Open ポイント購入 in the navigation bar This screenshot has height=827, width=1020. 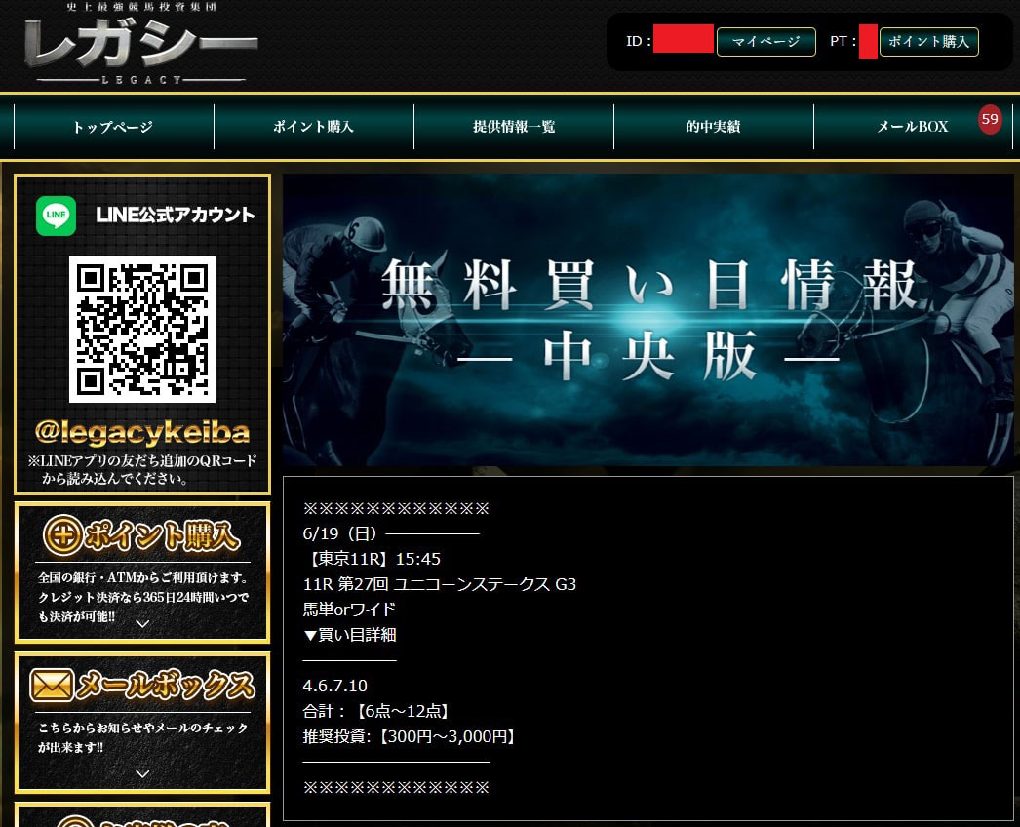(x=313, y=127)
